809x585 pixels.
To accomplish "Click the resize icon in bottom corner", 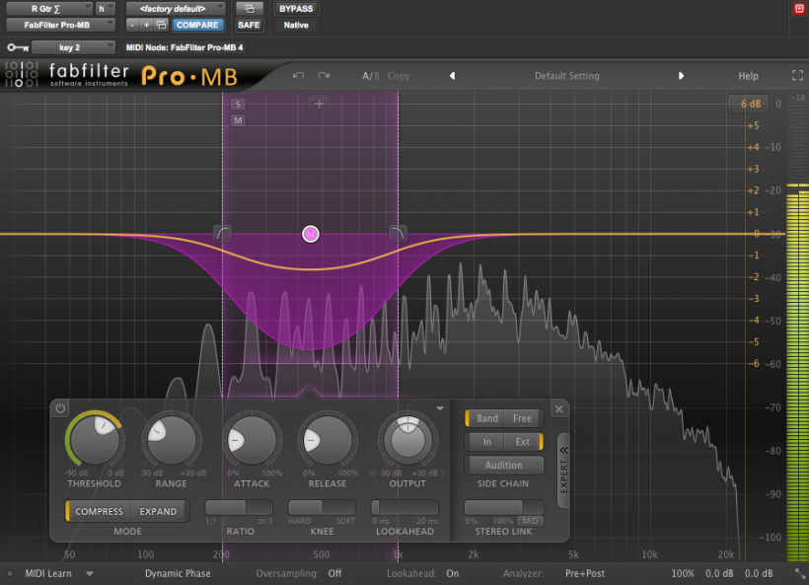I will tap(800, 573).
